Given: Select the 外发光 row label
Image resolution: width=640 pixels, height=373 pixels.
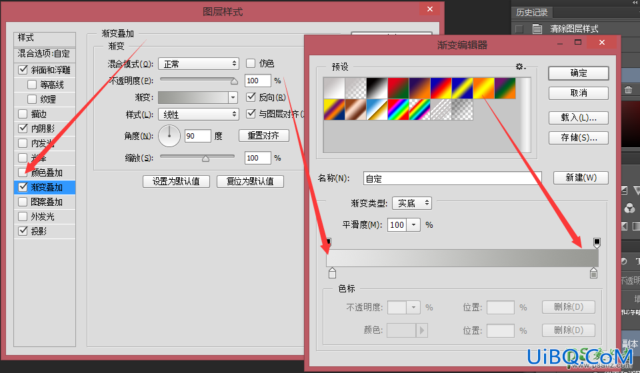Looking at the screenshot, I should pos(43,216).
